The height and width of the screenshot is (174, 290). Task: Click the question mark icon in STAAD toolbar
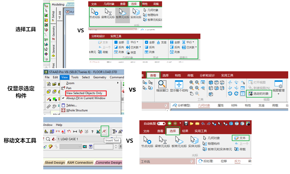[92, 132]
